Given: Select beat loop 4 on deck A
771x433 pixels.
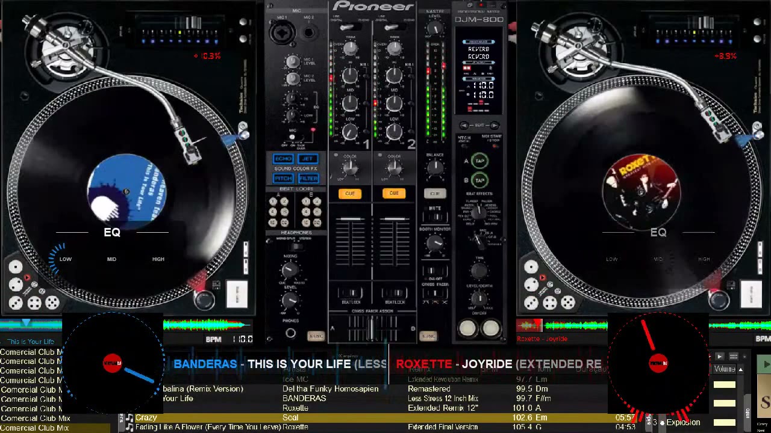Looking at the screenshot, I should tap(273, 212).
